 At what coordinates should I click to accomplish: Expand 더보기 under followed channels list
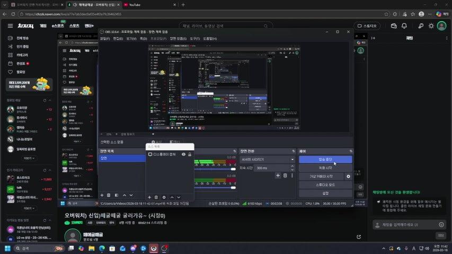[29, 158]
